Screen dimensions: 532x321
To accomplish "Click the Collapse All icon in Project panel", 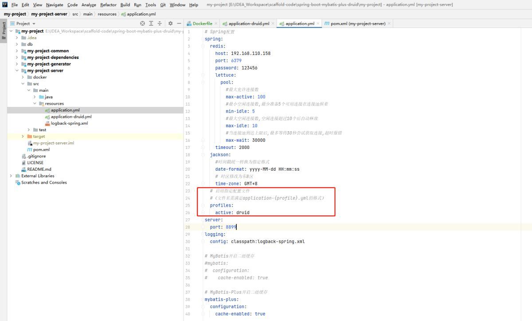I will tap(160, 23).
